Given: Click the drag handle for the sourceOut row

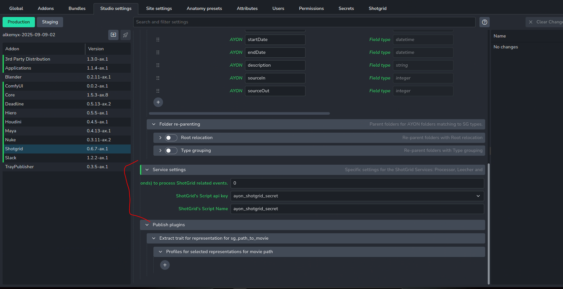Looking at the screenshot, I should coord(158,91).
